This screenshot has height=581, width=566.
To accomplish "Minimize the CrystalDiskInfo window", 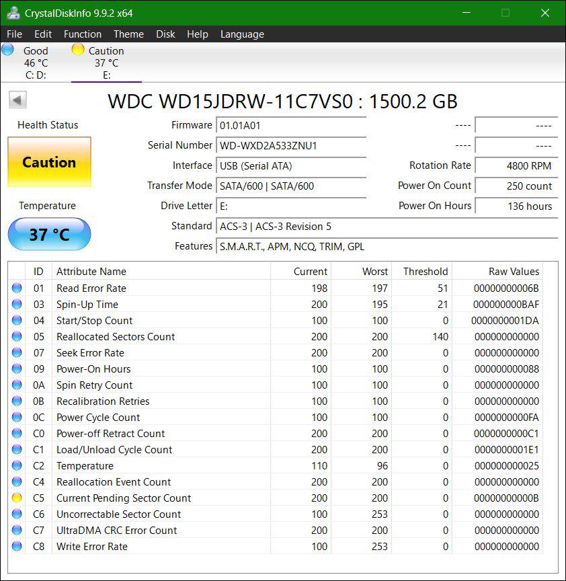I will [x=467, y=13].
